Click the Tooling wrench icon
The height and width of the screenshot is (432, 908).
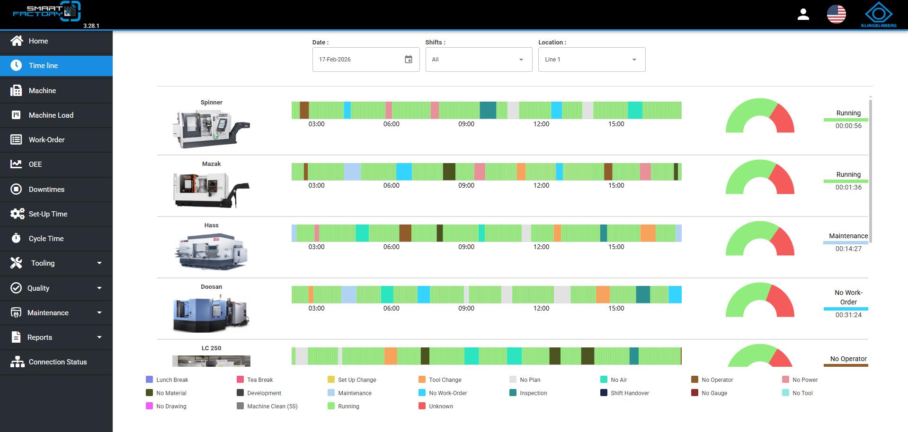(16, 263)
